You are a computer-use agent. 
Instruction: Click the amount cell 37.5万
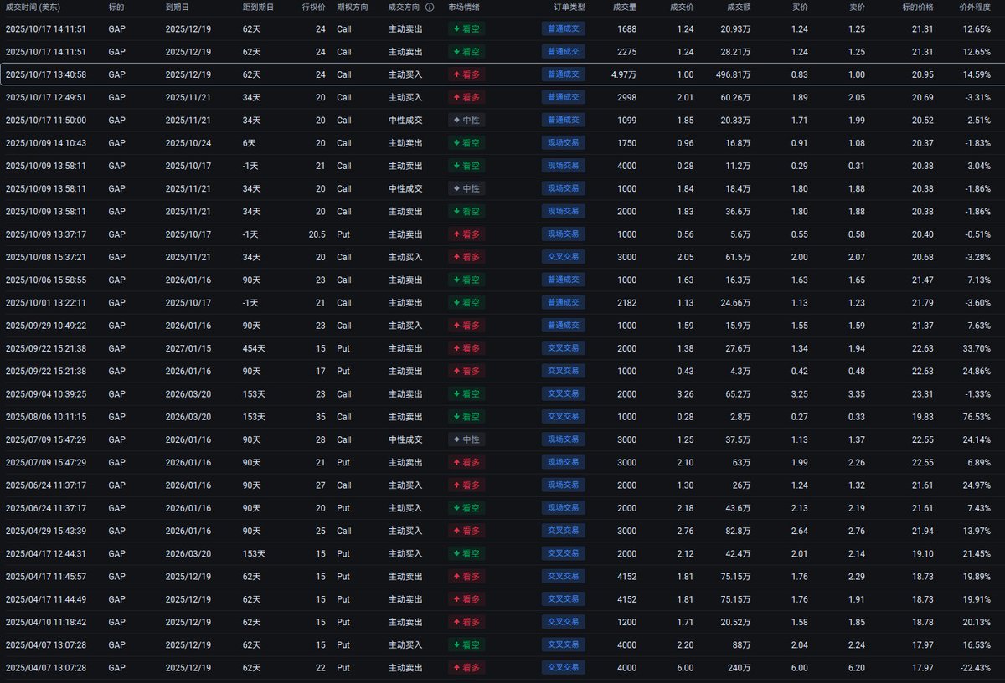click(738, 439)
